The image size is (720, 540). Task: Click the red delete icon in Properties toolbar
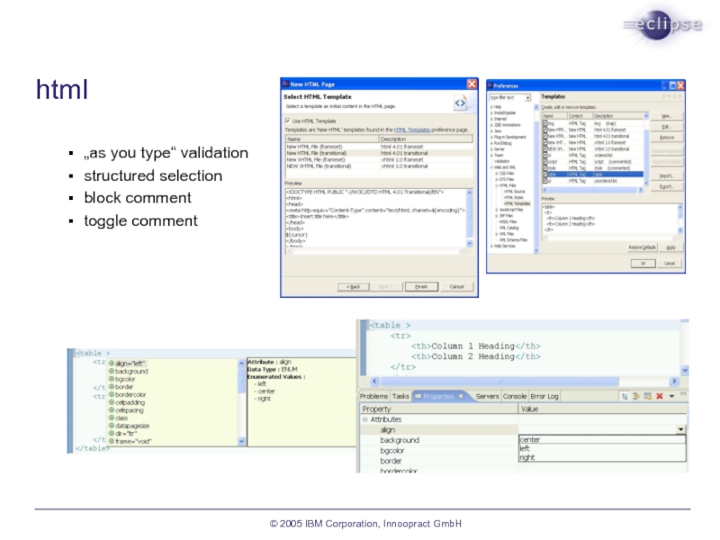(x=660, y=396)
